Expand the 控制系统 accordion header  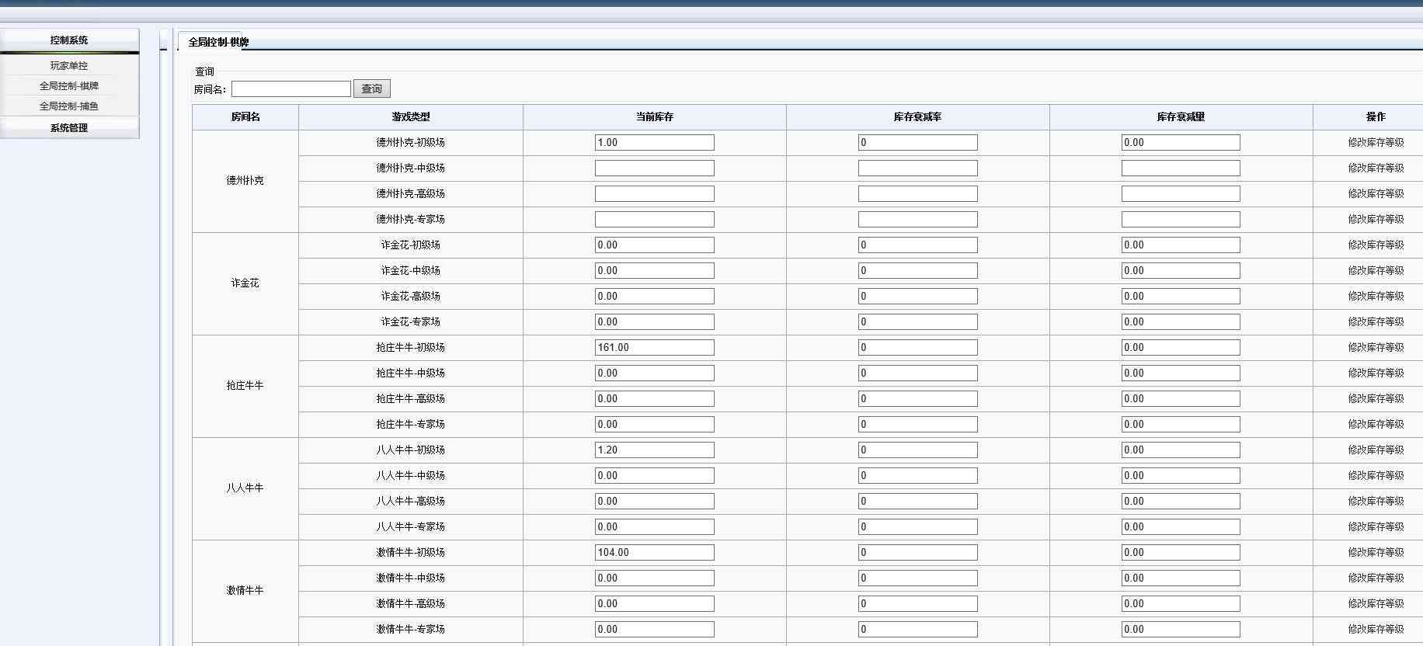[69, 40]
